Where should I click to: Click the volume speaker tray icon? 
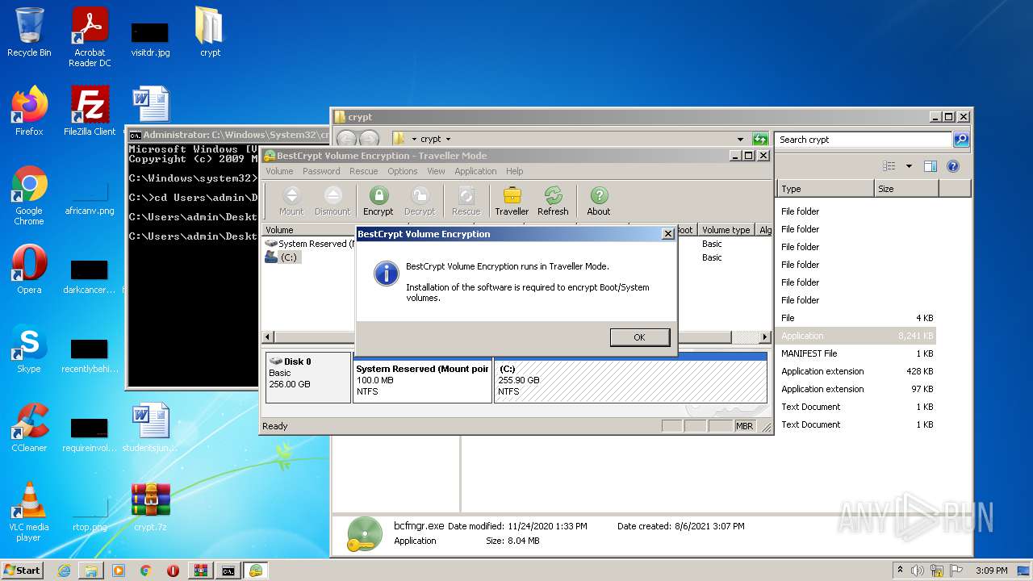pyautogui.click(x=918, y=571)
